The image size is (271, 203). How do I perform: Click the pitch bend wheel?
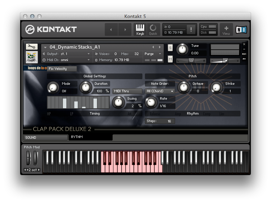click(28, 158)
